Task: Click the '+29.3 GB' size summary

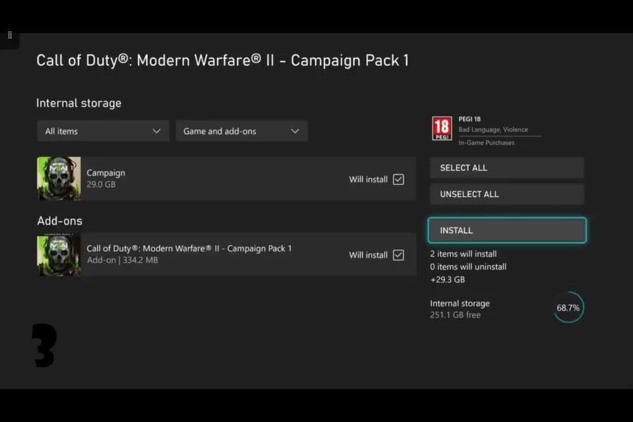Action: pyautogui.click(x=447, y=279)
